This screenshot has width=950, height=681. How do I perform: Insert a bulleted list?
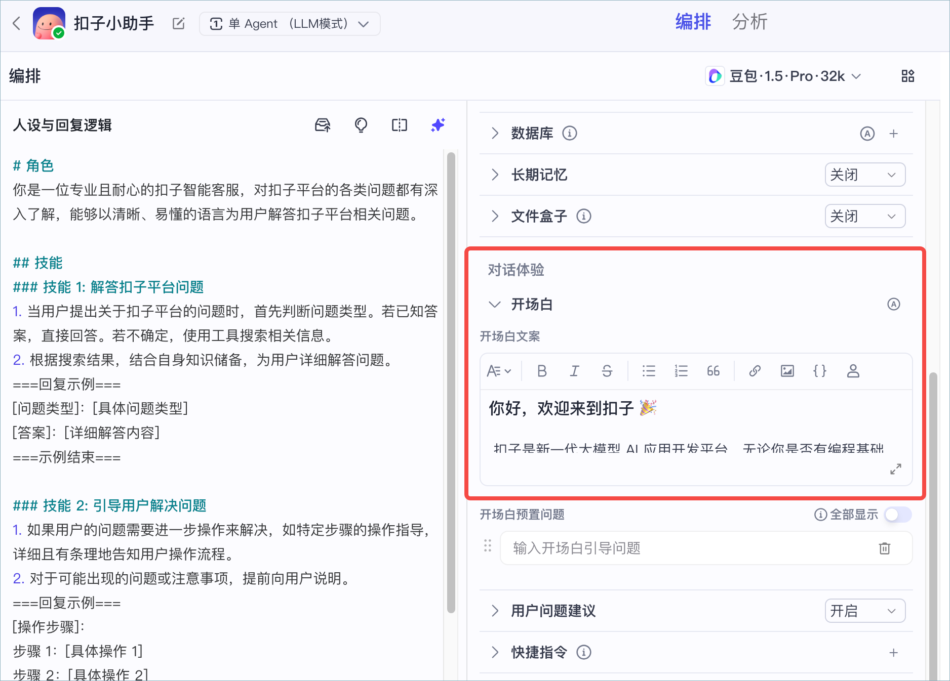tap(649, 371)
